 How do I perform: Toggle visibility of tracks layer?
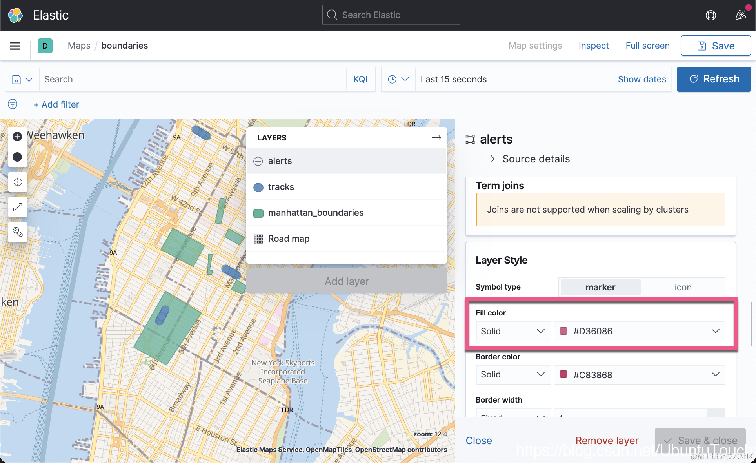[x=258, y=187]
